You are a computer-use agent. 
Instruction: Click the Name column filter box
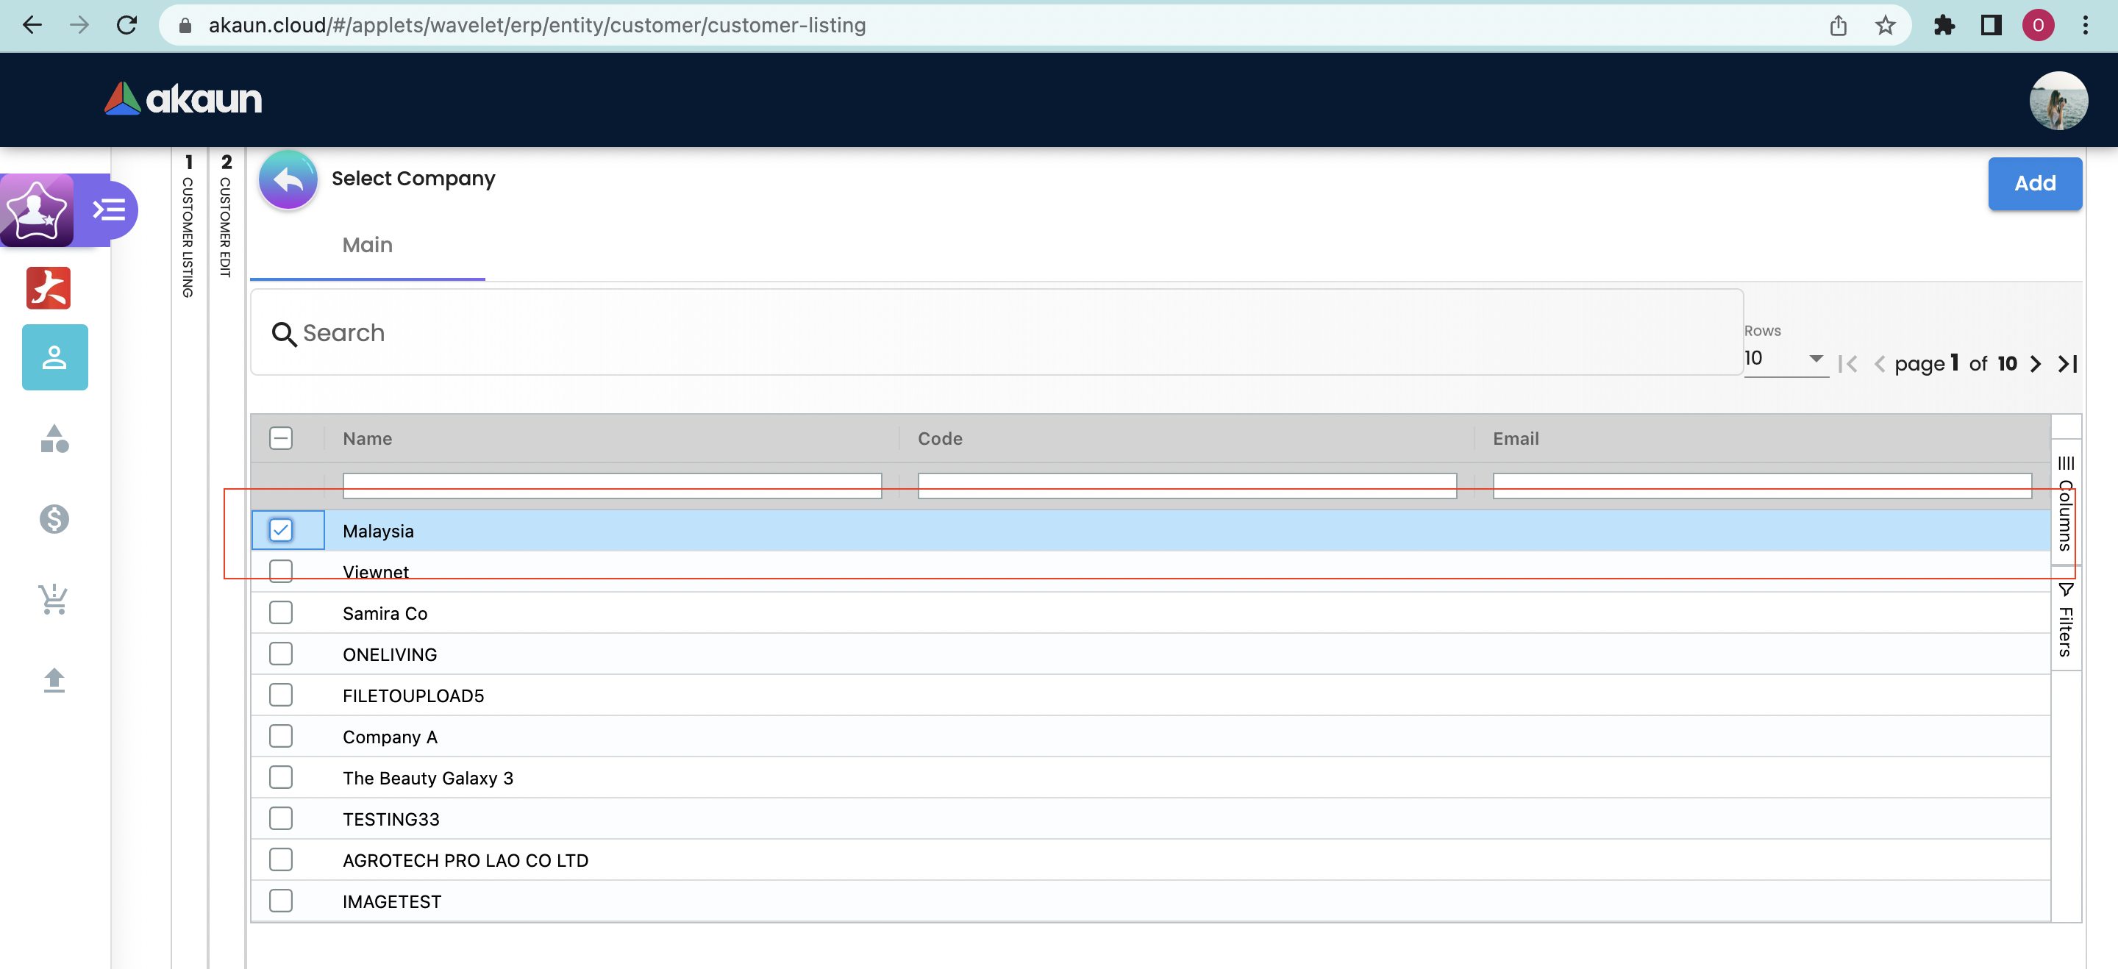click(x=612, y=485)
